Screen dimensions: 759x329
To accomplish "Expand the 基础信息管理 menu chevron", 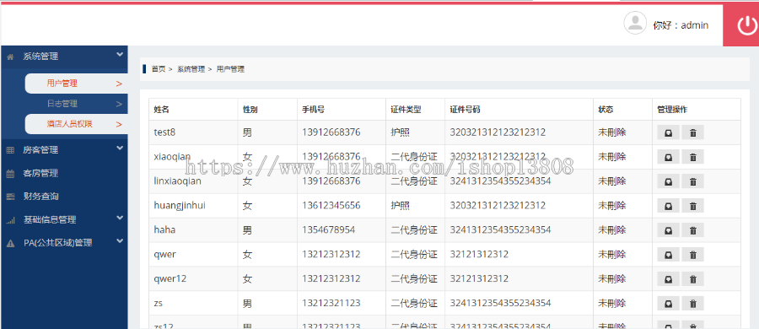I will click(120, 218).
